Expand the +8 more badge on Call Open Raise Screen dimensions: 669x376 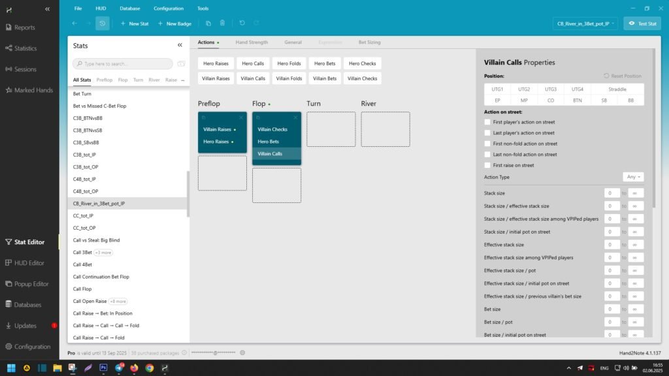[x=118, y=302]
